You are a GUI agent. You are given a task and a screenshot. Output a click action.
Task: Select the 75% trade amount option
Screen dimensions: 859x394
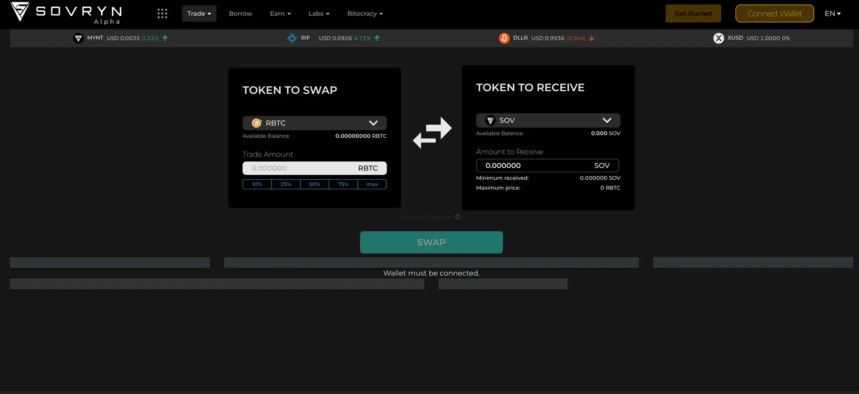[x=343, y=184]
